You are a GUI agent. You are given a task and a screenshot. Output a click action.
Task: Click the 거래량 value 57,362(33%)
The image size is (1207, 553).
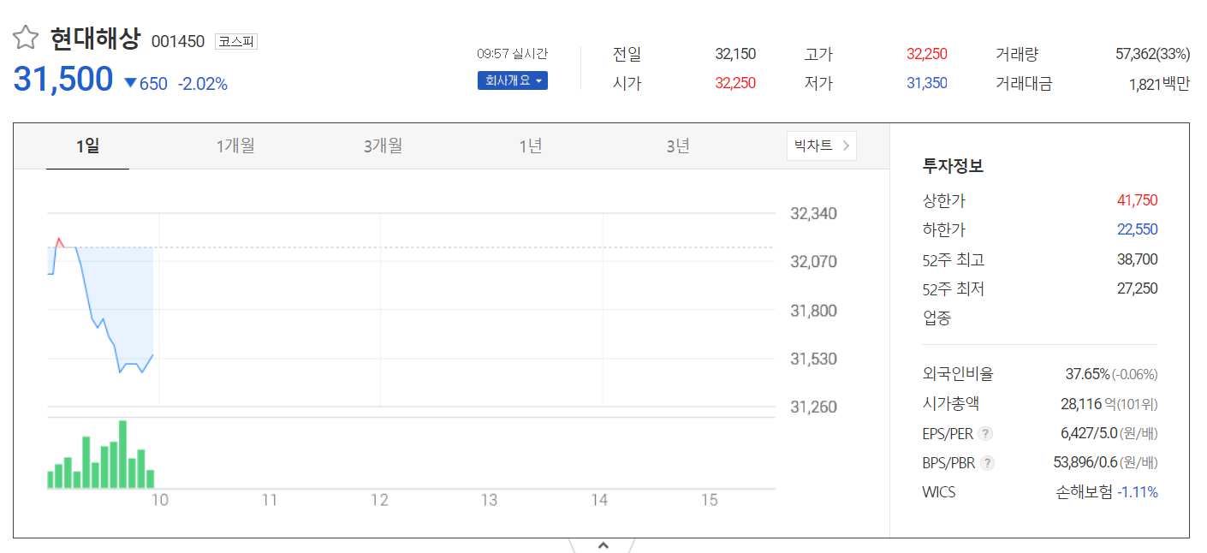[x=1153, y=54]
